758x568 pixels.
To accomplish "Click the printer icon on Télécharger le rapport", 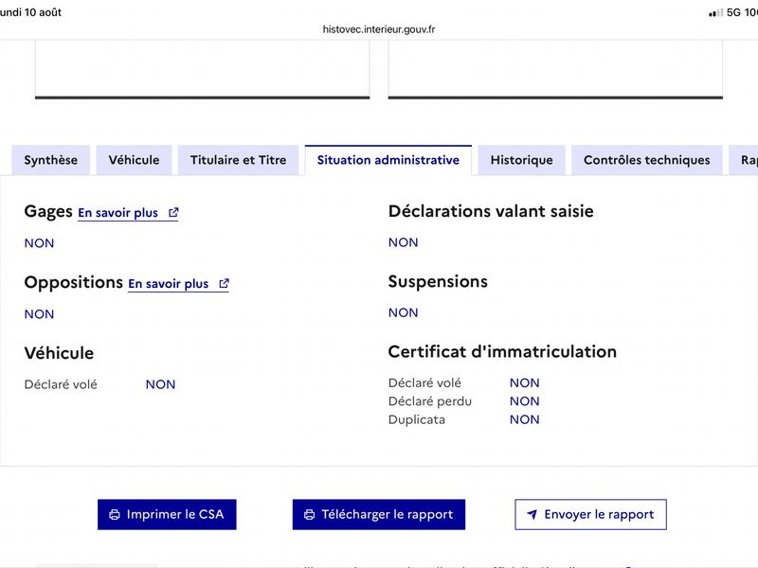I will (310, 515).
